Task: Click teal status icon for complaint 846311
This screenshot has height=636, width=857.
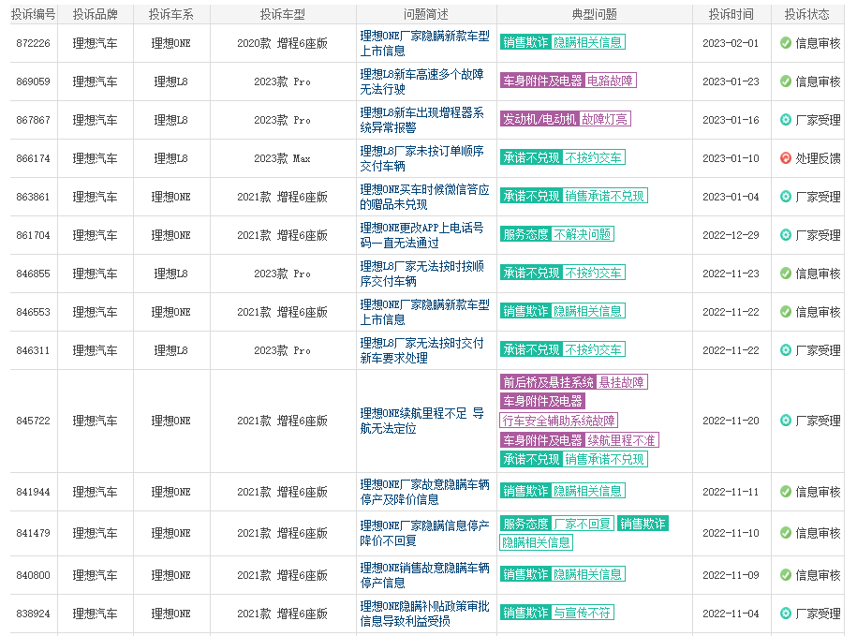Action: tap(786, 350)
